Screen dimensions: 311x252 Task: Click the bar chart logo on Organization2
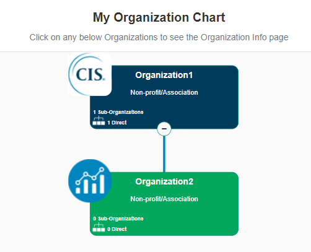[x=90, y=181]
